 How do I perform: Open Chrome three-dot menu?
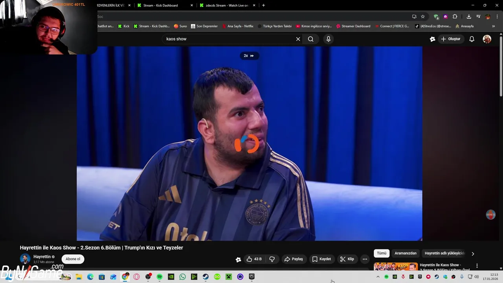[x=497, y=17]
